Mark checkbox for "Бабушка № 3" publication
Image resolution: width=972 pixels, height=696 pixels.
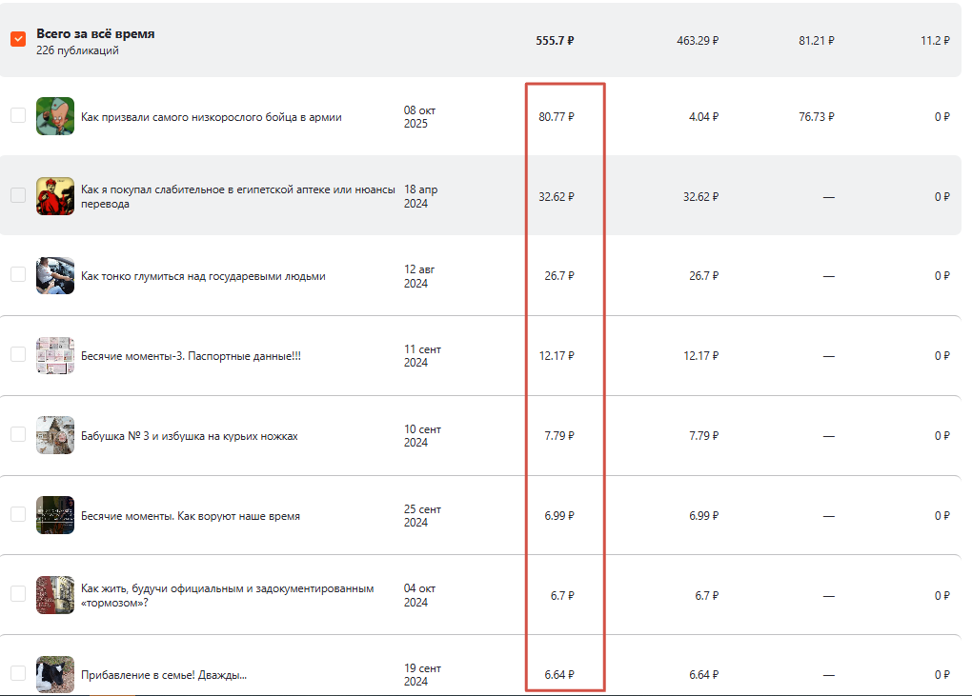pos(18,434)
